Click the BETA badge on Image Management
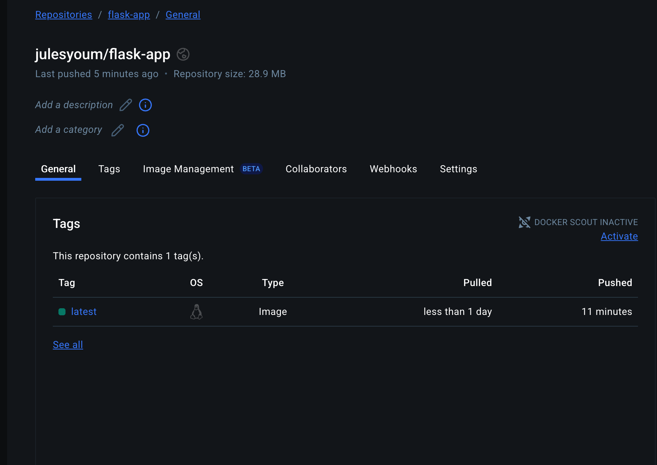This screenshot has width=657, height=465. coord(251,169)
